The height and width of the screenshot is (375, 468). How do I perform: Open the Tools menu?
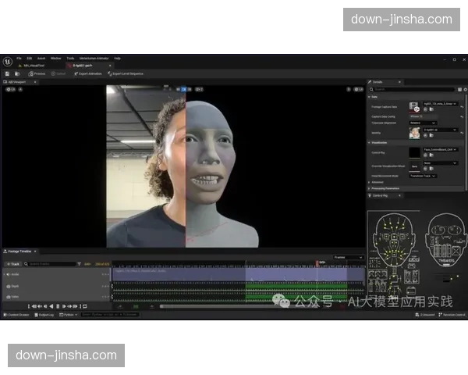point(70,58)
